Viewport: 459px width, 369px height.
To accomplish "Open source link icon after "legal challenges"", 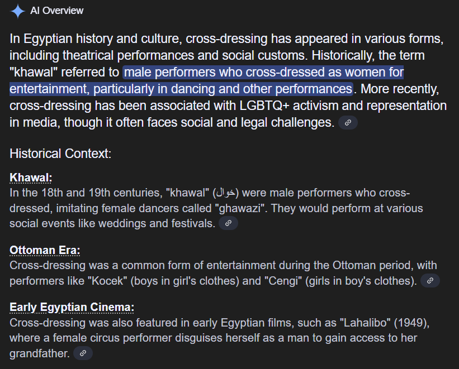I will coord(348,123).
